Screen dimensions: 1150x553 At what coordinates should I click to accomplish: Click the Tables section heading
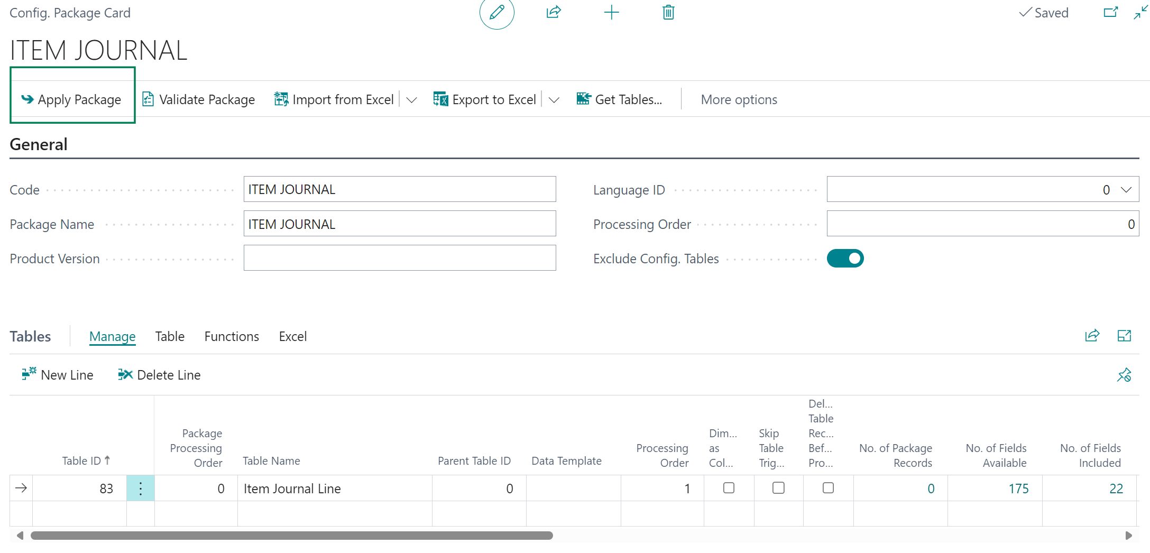(30, 336)
